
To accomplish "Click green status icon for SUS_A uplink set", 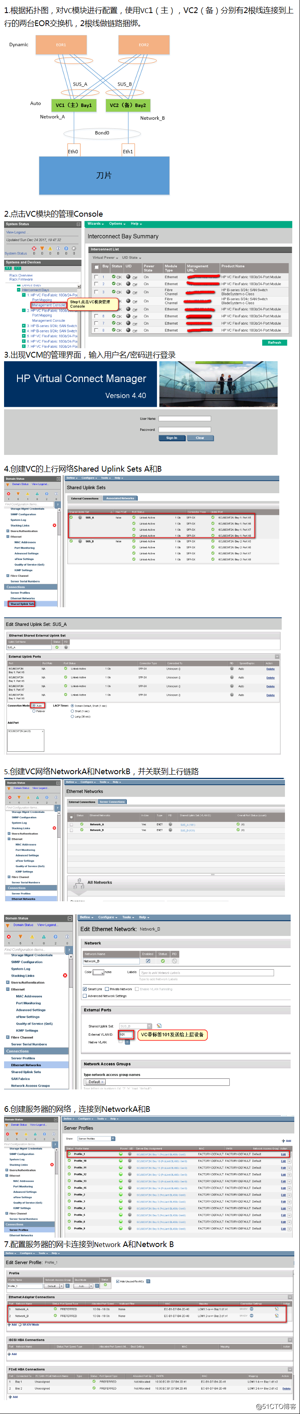I will [57, 647].
